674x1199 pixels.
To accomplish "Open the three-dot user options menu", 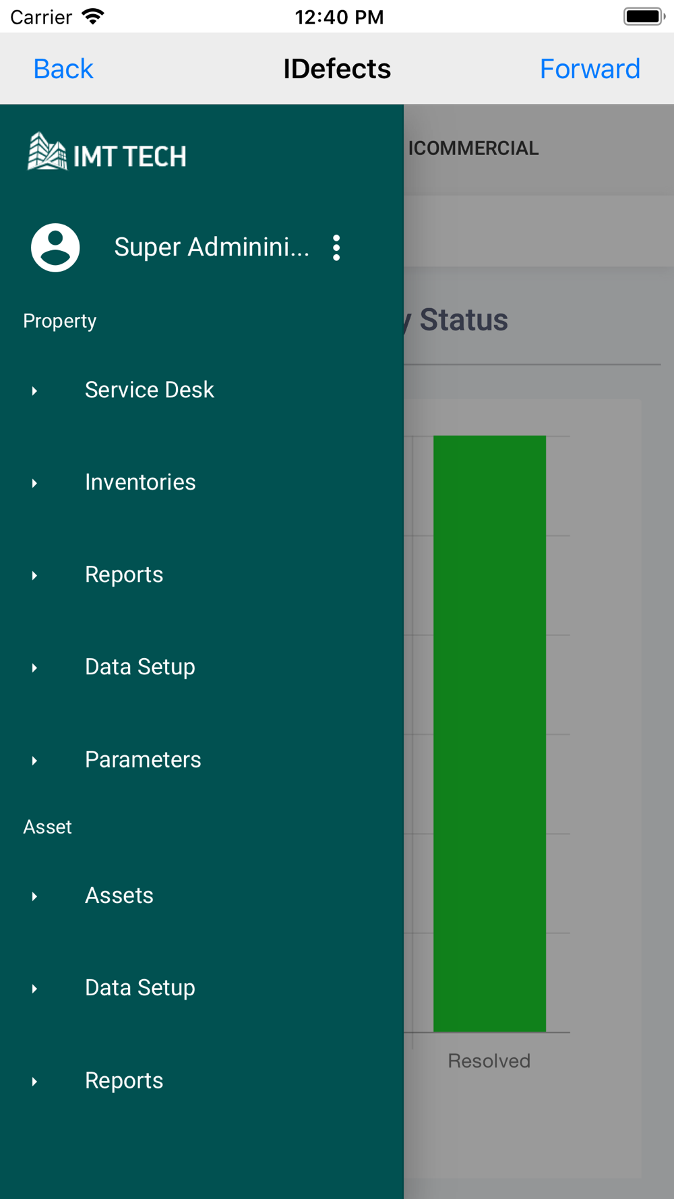I will click(336, 247).
